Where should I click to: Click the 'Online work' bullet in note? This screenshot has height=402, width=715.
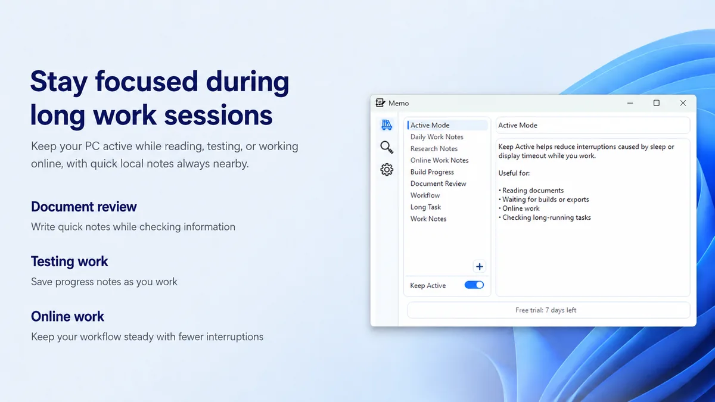coord(519,208)
